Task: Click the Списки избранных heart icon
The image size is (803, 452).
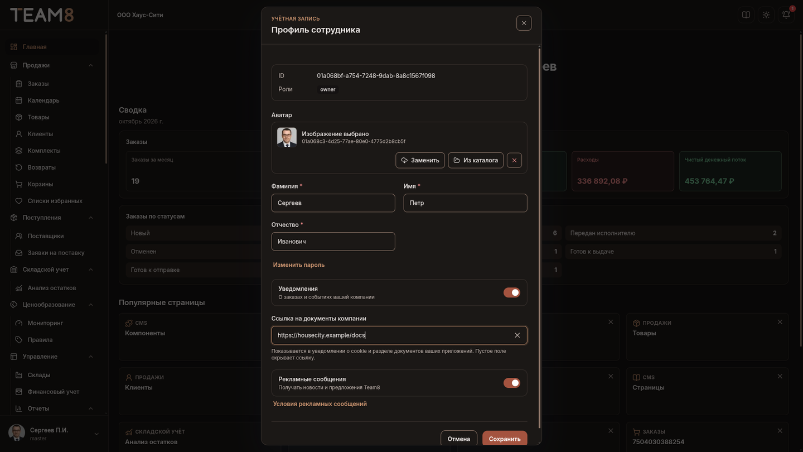Action: (19, 201)
